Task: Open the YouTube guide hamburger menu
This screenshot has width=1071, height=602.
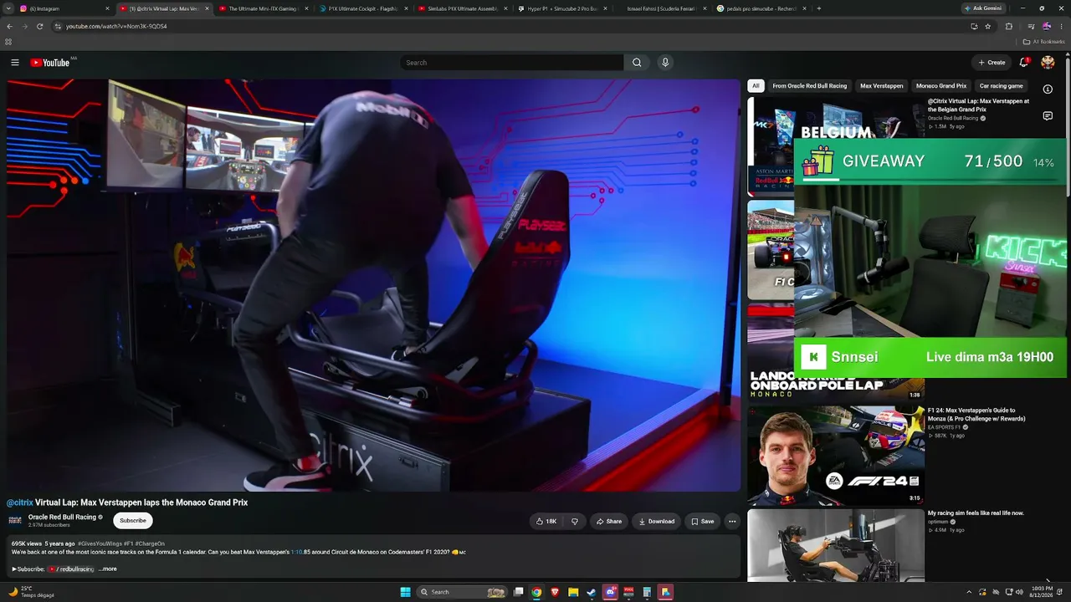Action: [14, 63]
